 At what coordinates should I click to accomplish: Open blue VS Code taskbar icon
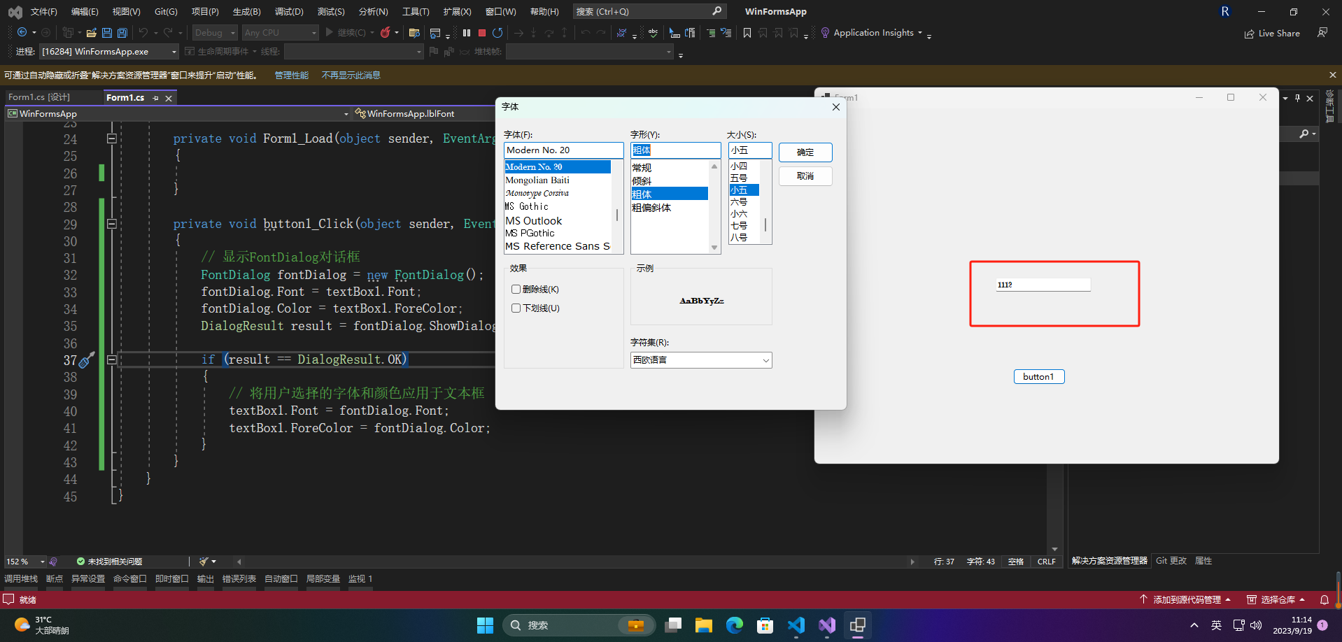point(796,625)
